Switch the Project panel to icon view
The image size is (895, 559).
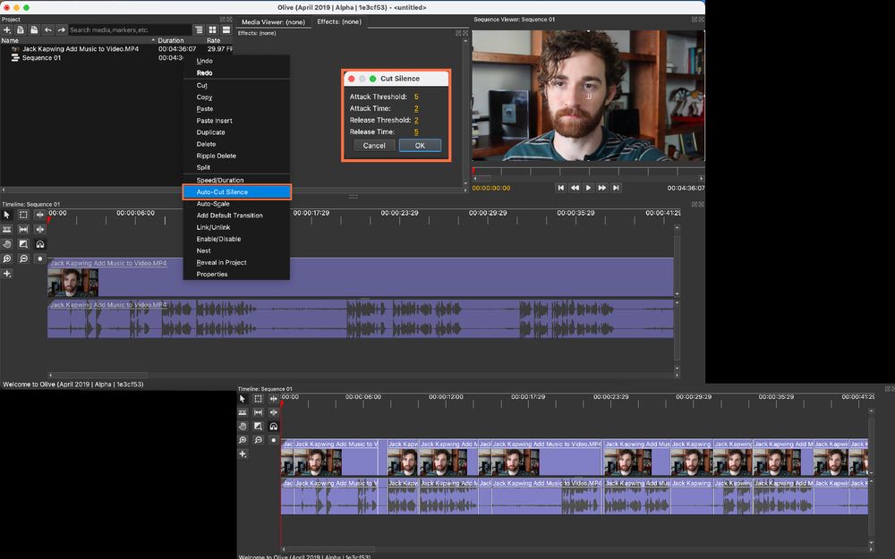[x=211, y=30]
